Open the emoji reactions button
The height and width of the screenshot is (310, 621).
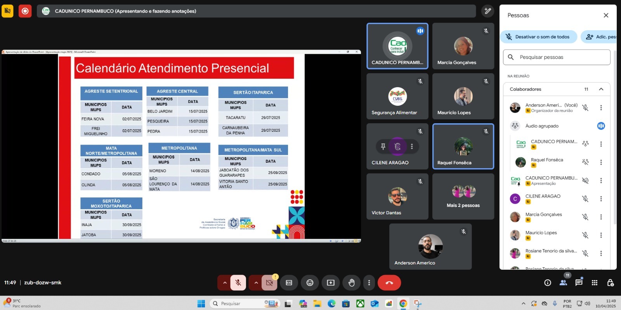coord(310,283)
